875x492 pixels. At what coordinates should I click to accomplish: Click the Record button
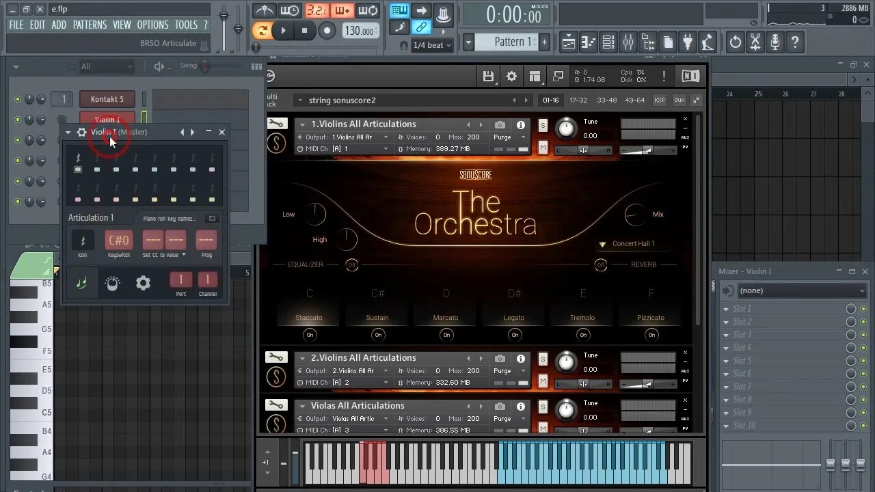click(x=327, y=31)
